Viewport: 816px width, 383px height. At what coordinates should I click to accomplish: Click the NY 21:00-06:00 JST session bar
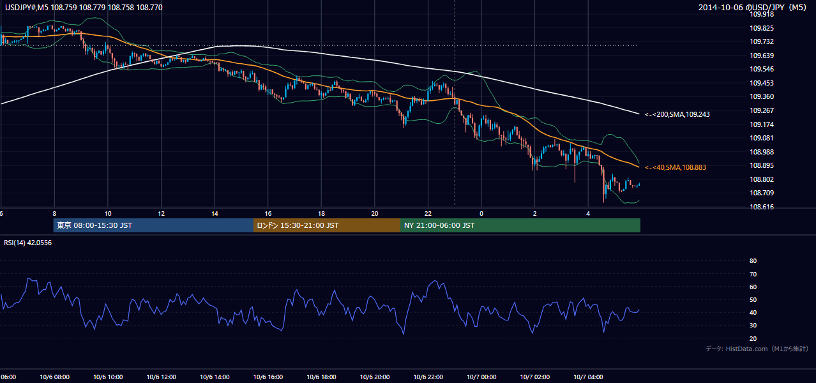point(520,225)
